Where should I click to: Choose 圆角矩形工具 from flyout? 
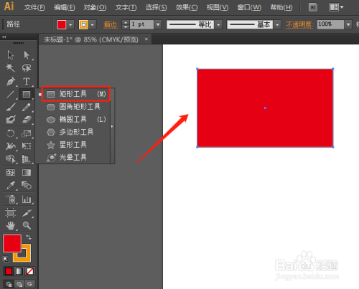pyautogui.click(x=73, y=107)
